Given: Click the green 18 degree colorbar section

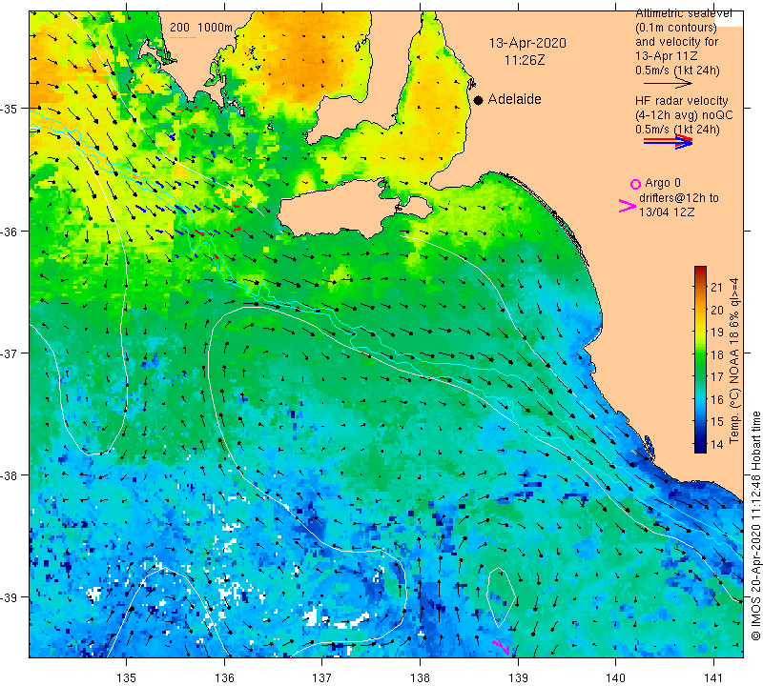Looking at the screenshot, I should (700, 354).
